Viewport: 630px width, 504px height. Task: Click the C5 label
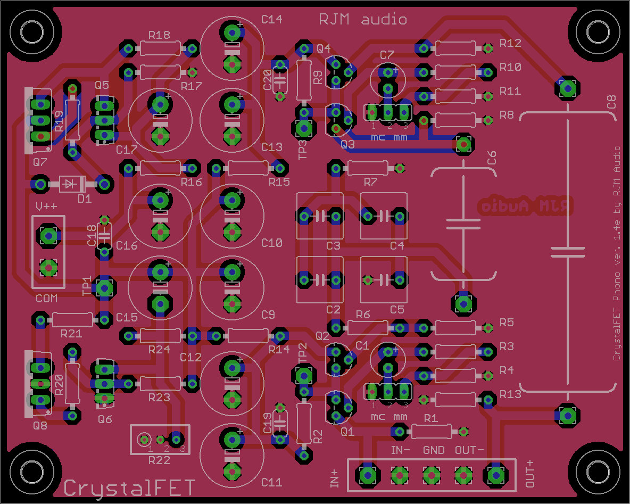[x=397, y=309]
